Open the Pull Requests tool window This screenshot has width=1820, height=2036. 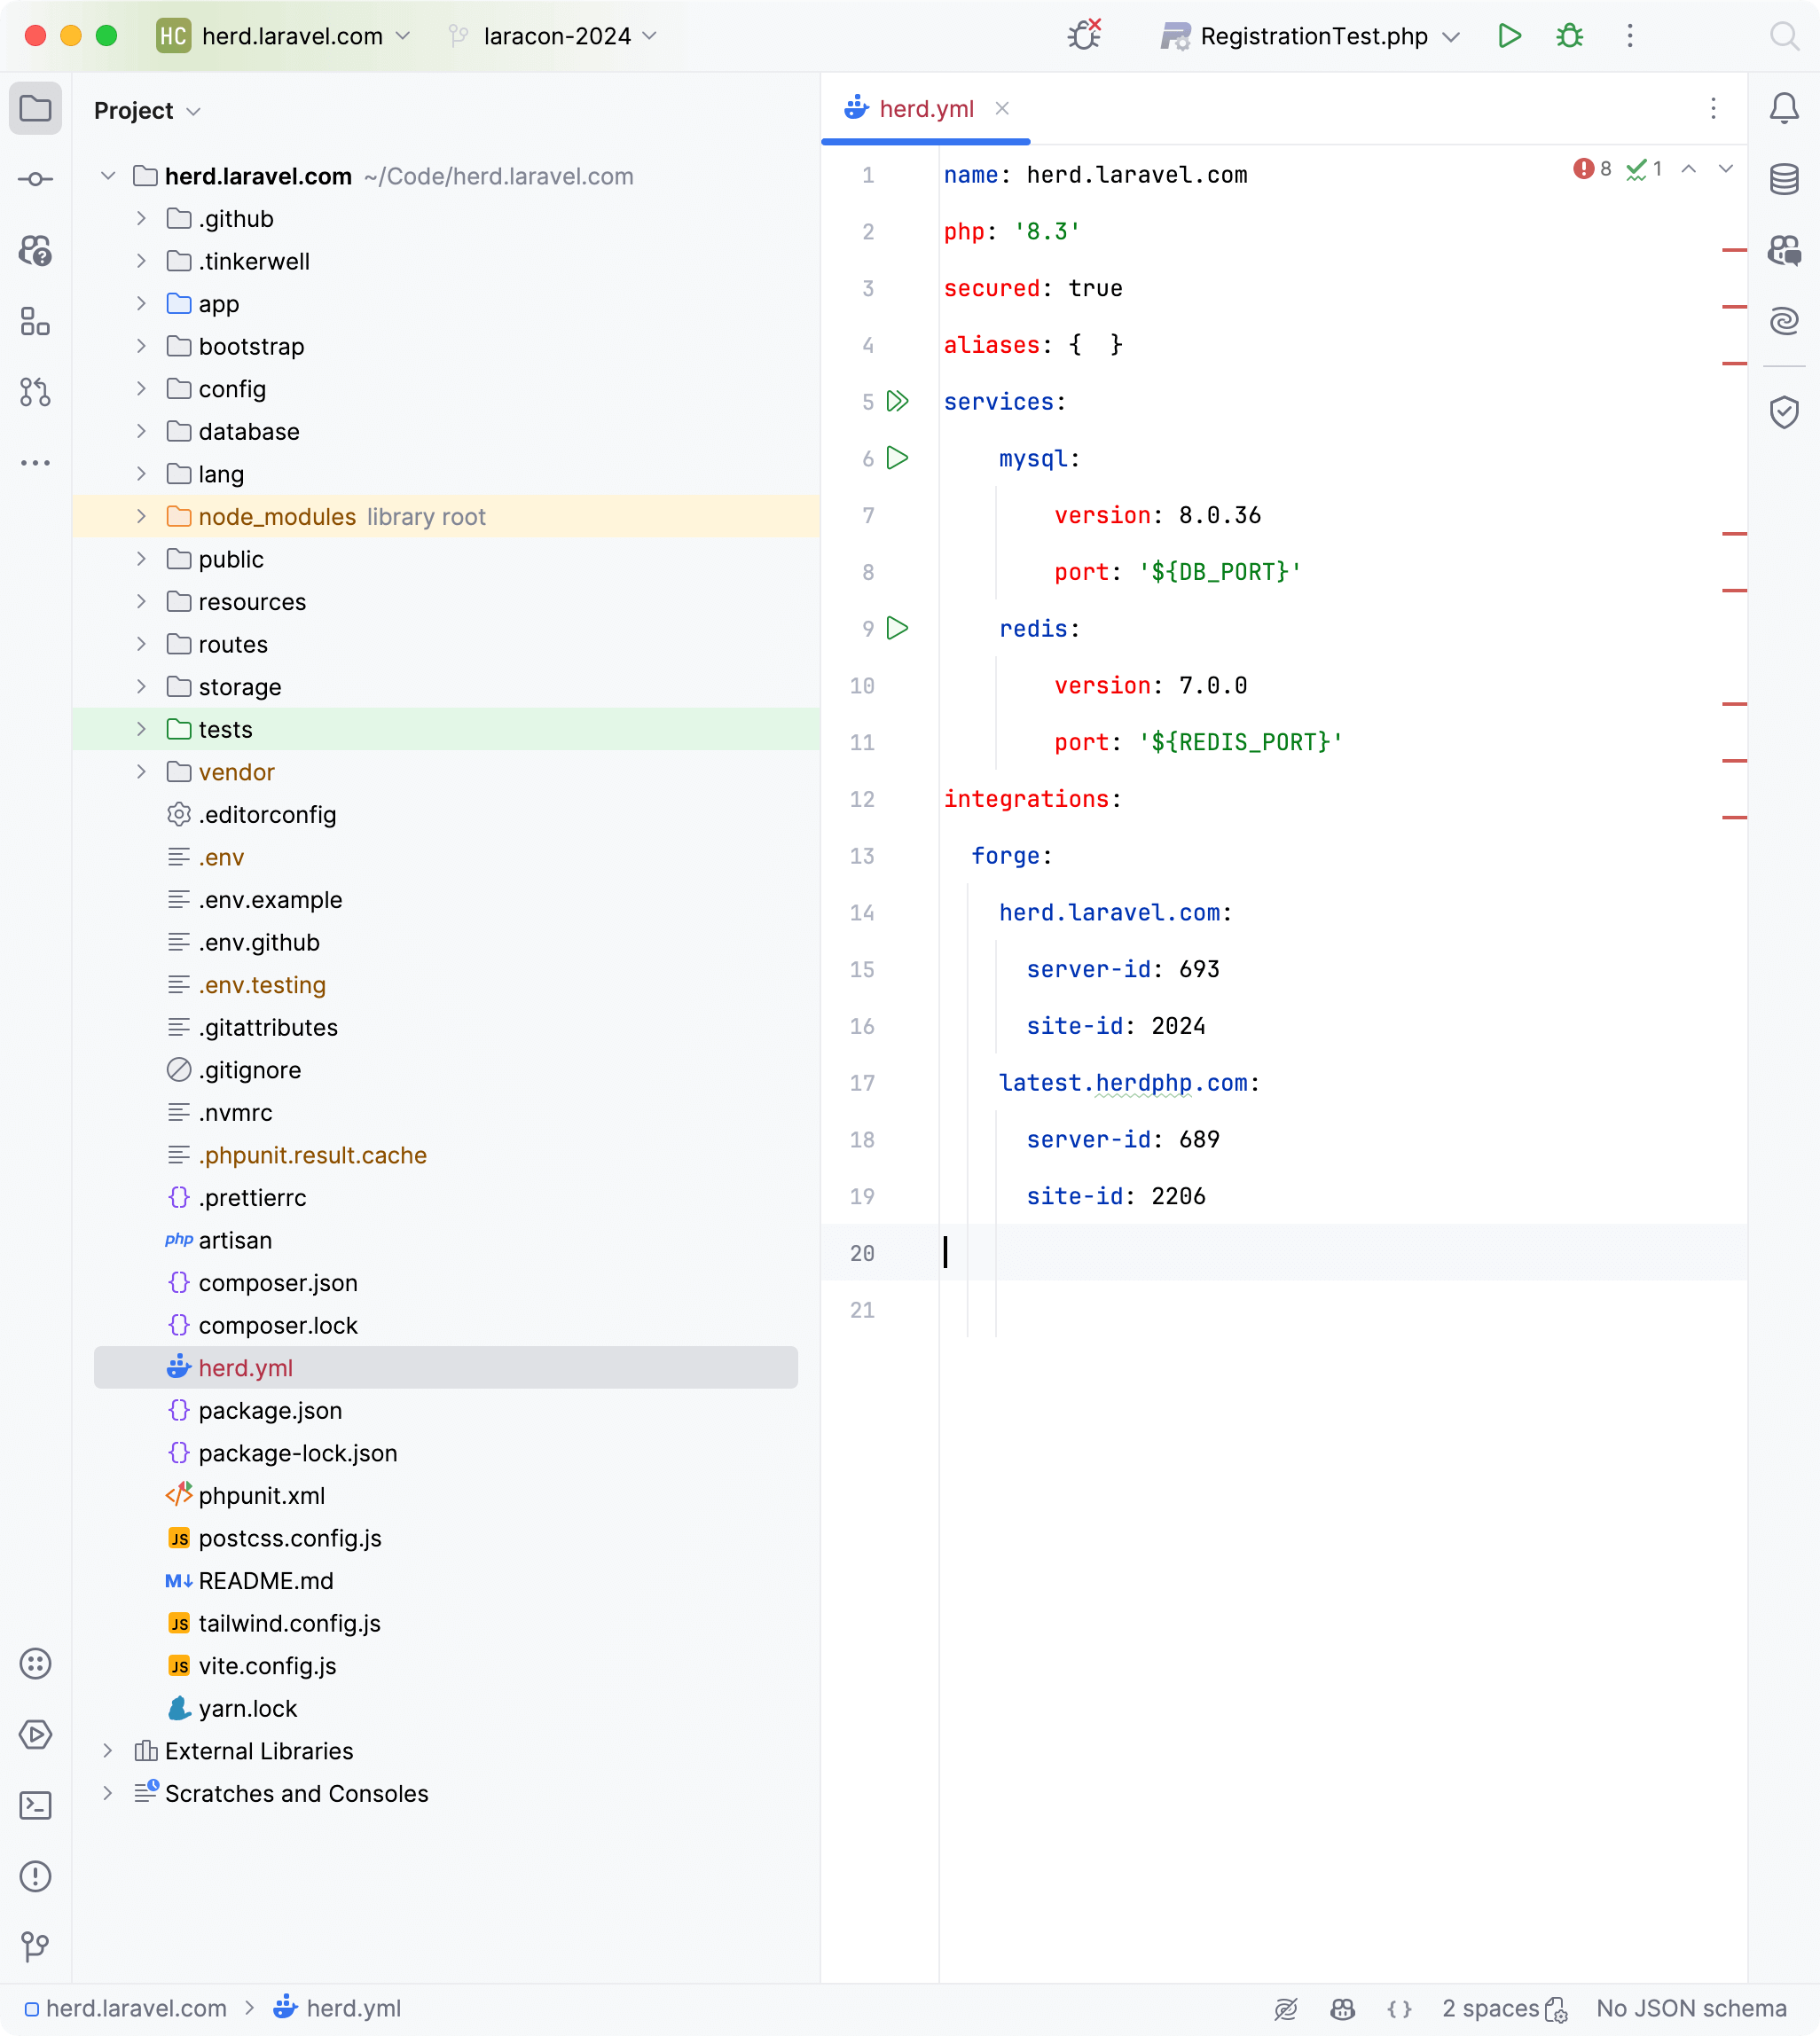(x=36, y=393)
